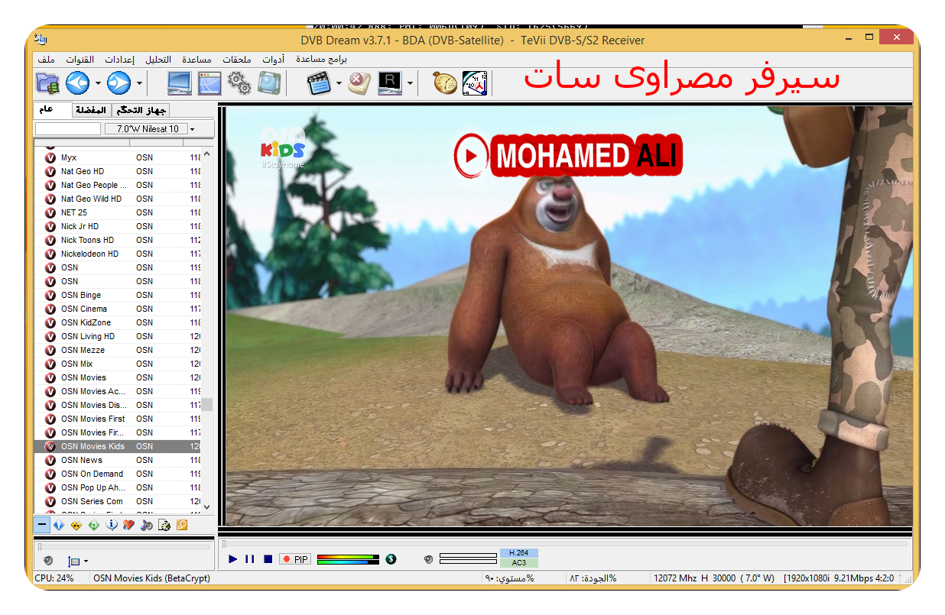Pause the video playback

[250, 559]
